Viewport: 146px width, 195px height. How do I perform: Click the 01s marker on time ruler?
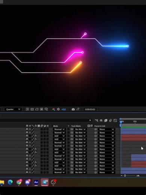tap(135, 121)
